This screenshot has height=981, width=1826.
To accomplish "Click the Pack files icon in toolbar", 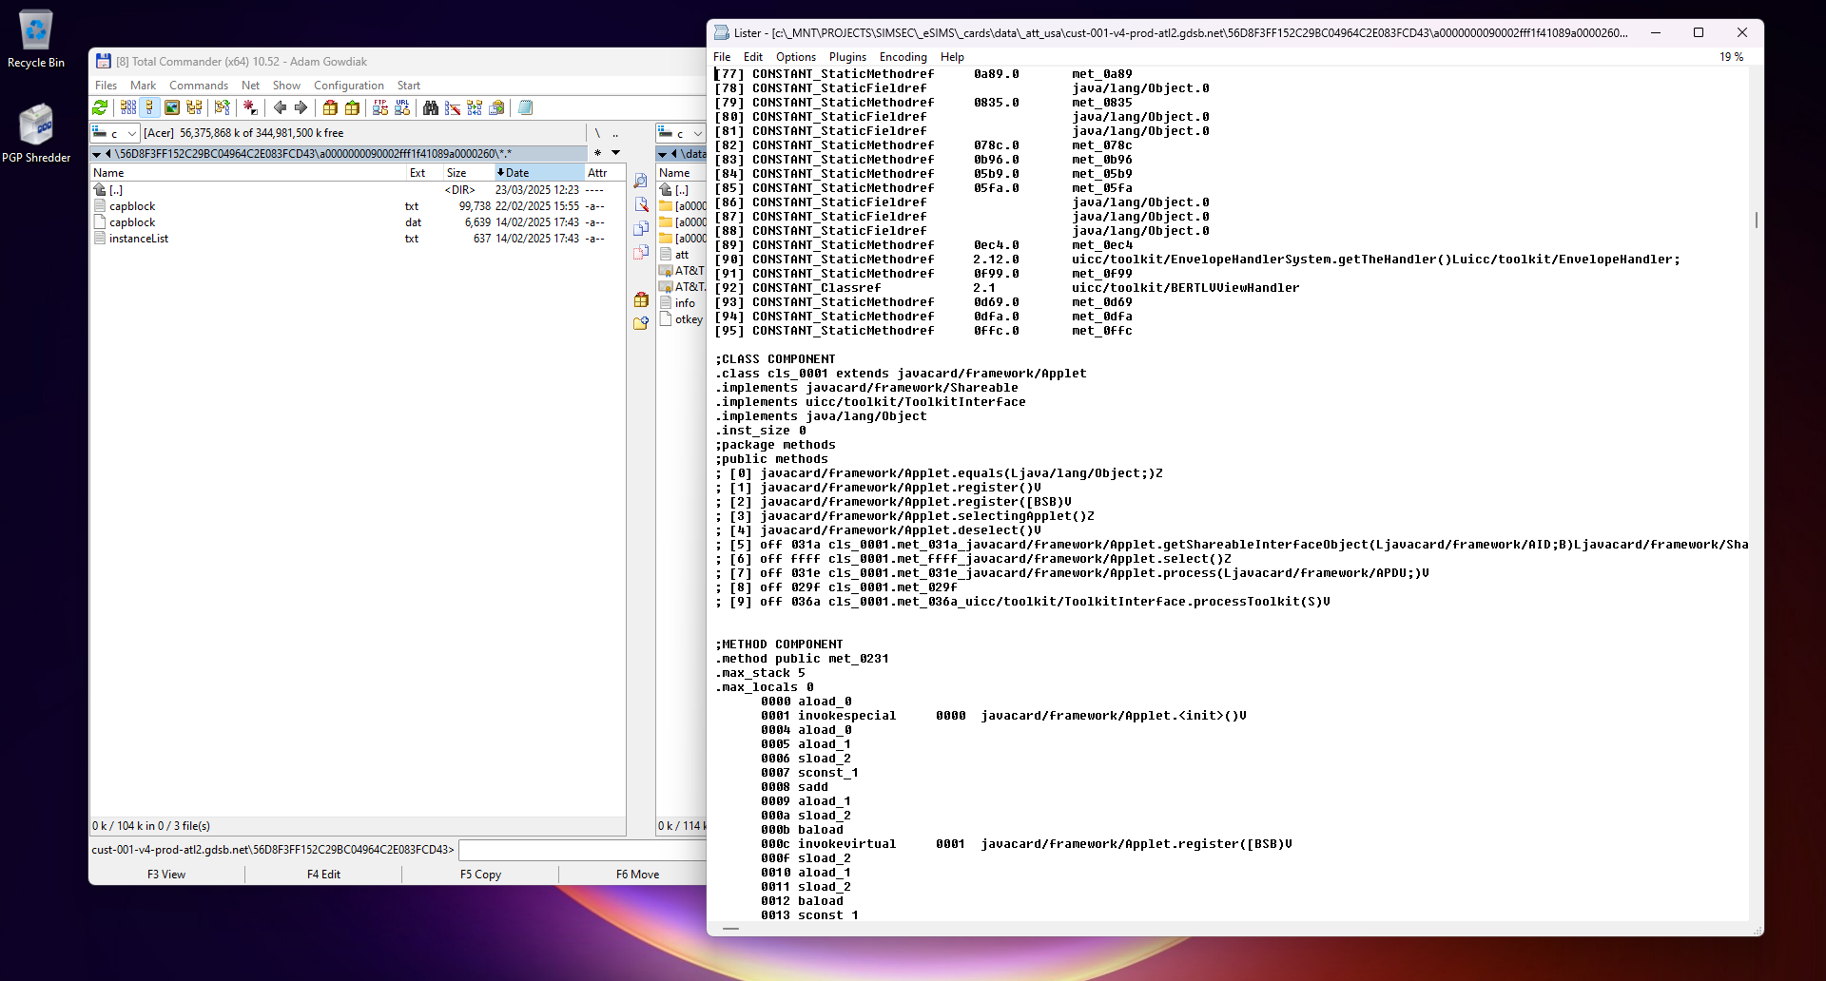I will point(330,108).
